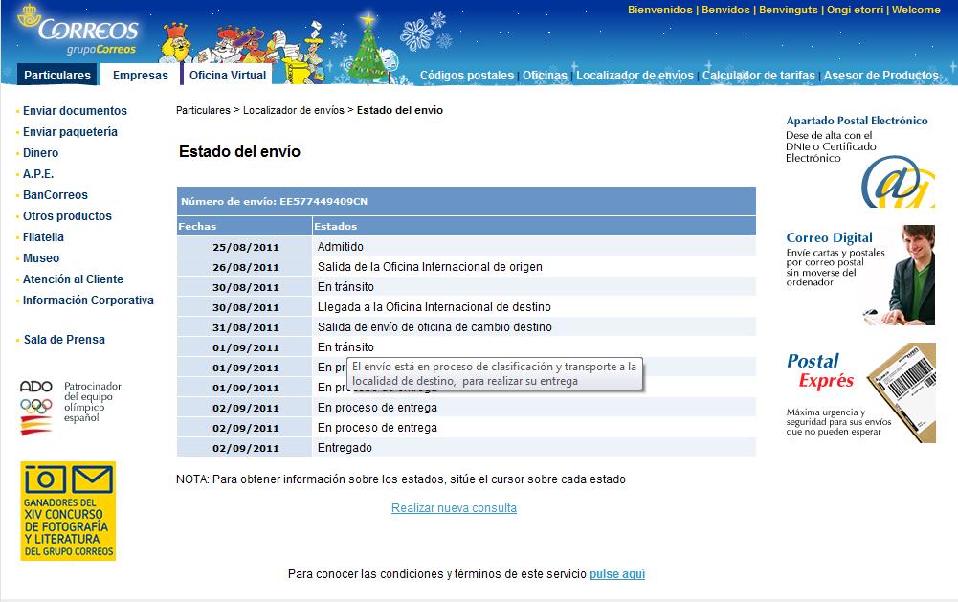Screen dimensions: 958x602
Task: Switch to the Particulares tab
Action: 56,76
